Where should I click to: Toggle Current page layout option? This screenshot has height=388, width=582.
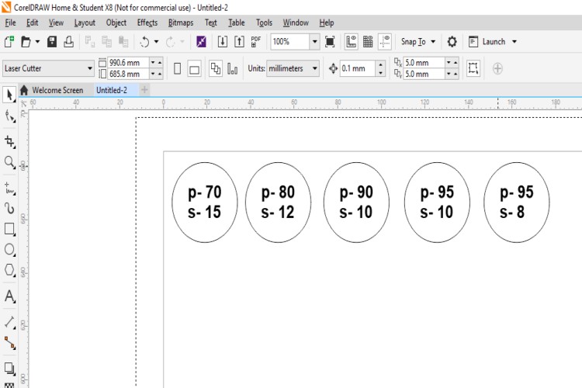tap(232, 69)
